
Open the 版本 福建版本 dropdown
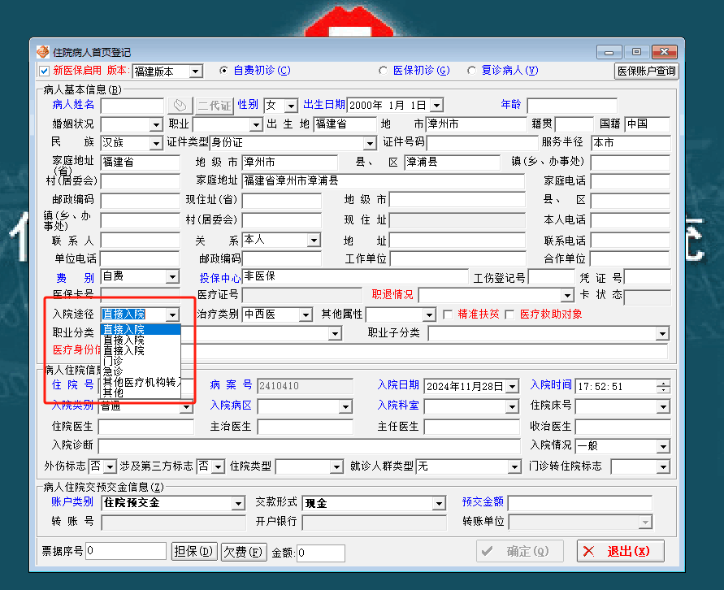click(195, 72)
